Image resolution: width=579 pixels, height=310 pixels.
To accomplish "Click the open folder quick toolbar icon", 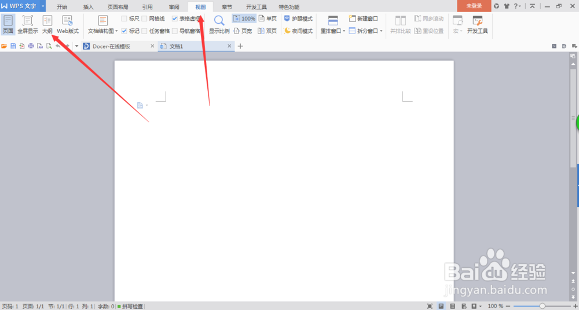I will [x=5, y=46].
